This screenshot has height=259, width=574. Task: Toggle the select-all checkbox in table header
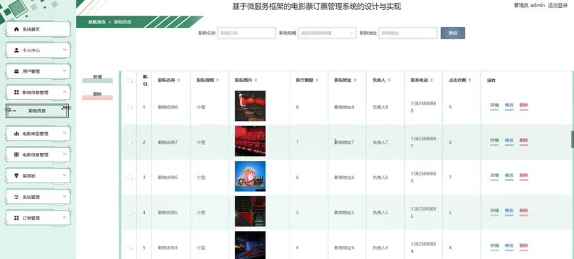130,80
